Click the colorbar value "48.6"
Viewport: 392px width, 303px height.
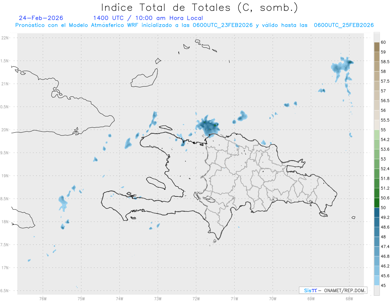click(385, 227)
